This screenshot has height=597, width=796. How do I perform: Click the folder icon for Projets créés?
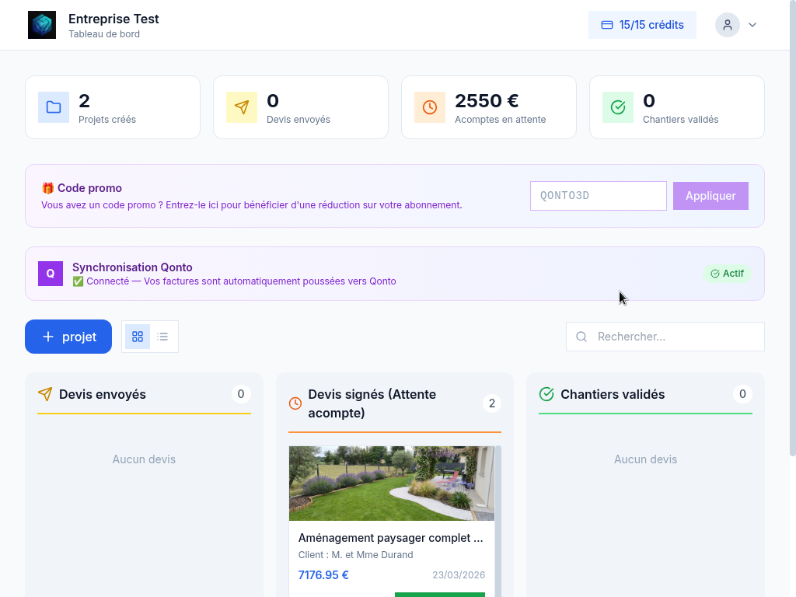(x=54, y=107)
